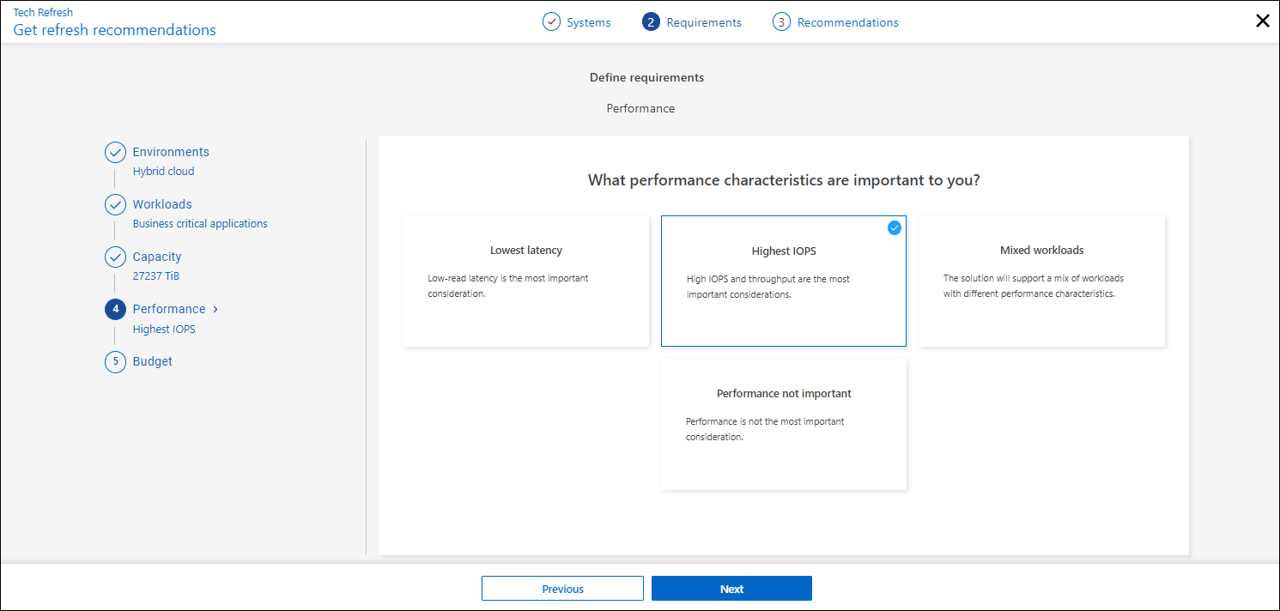Click the Performance step 4 circle icon
This screenshot has height=611, width=1280.
pos(115,309)
